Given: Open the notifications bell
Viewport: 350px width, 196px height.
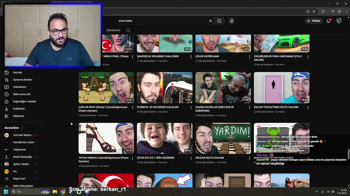Looking at the screenshot, I should 328,21.
